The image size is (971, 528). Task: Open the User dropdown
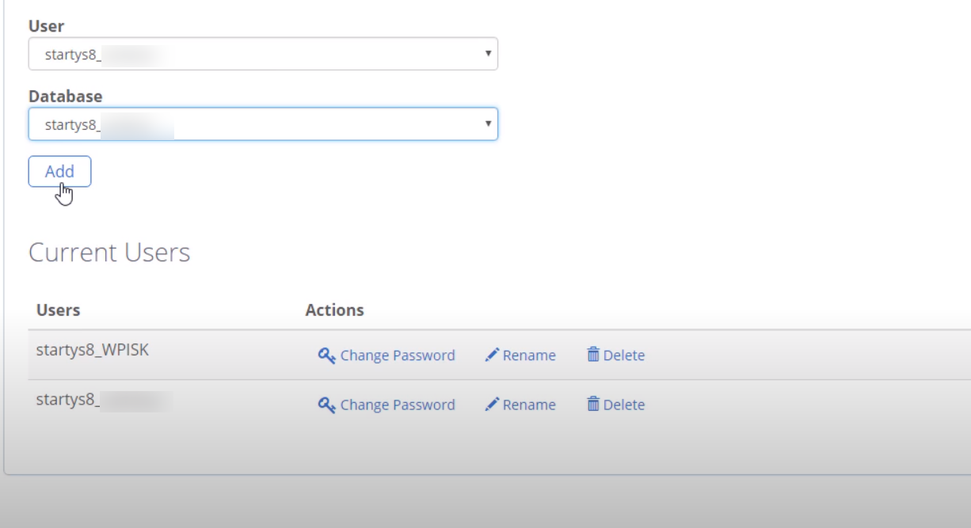click(x=263, y=54)
